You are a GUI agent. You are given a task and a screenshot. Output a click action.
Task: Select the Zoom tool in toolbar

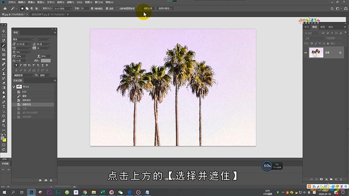tap(3, 125)
